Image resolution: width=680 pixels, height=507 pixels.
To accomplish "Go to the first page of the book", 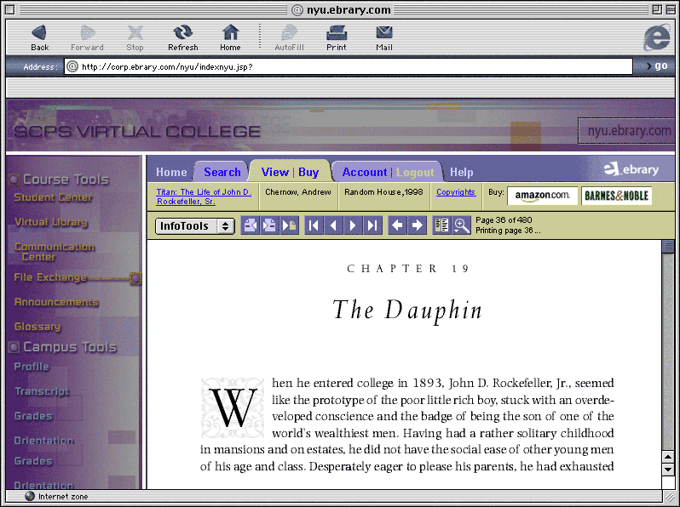I will [314, 225].
